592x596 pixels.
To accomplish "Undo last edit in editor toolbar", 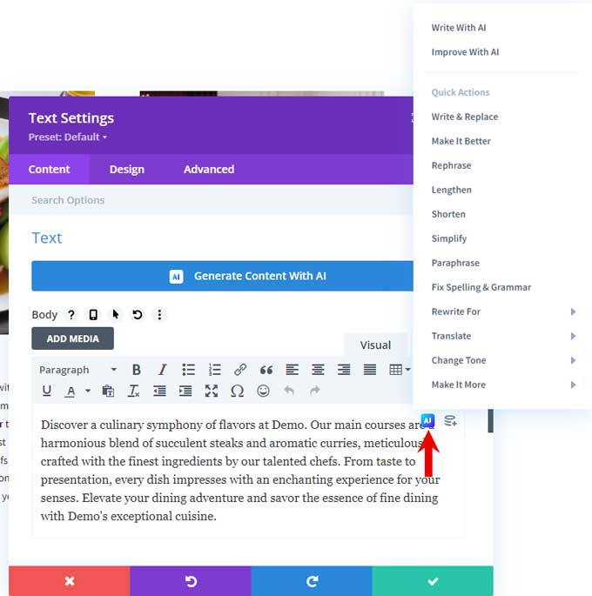I will coord(289,391).
